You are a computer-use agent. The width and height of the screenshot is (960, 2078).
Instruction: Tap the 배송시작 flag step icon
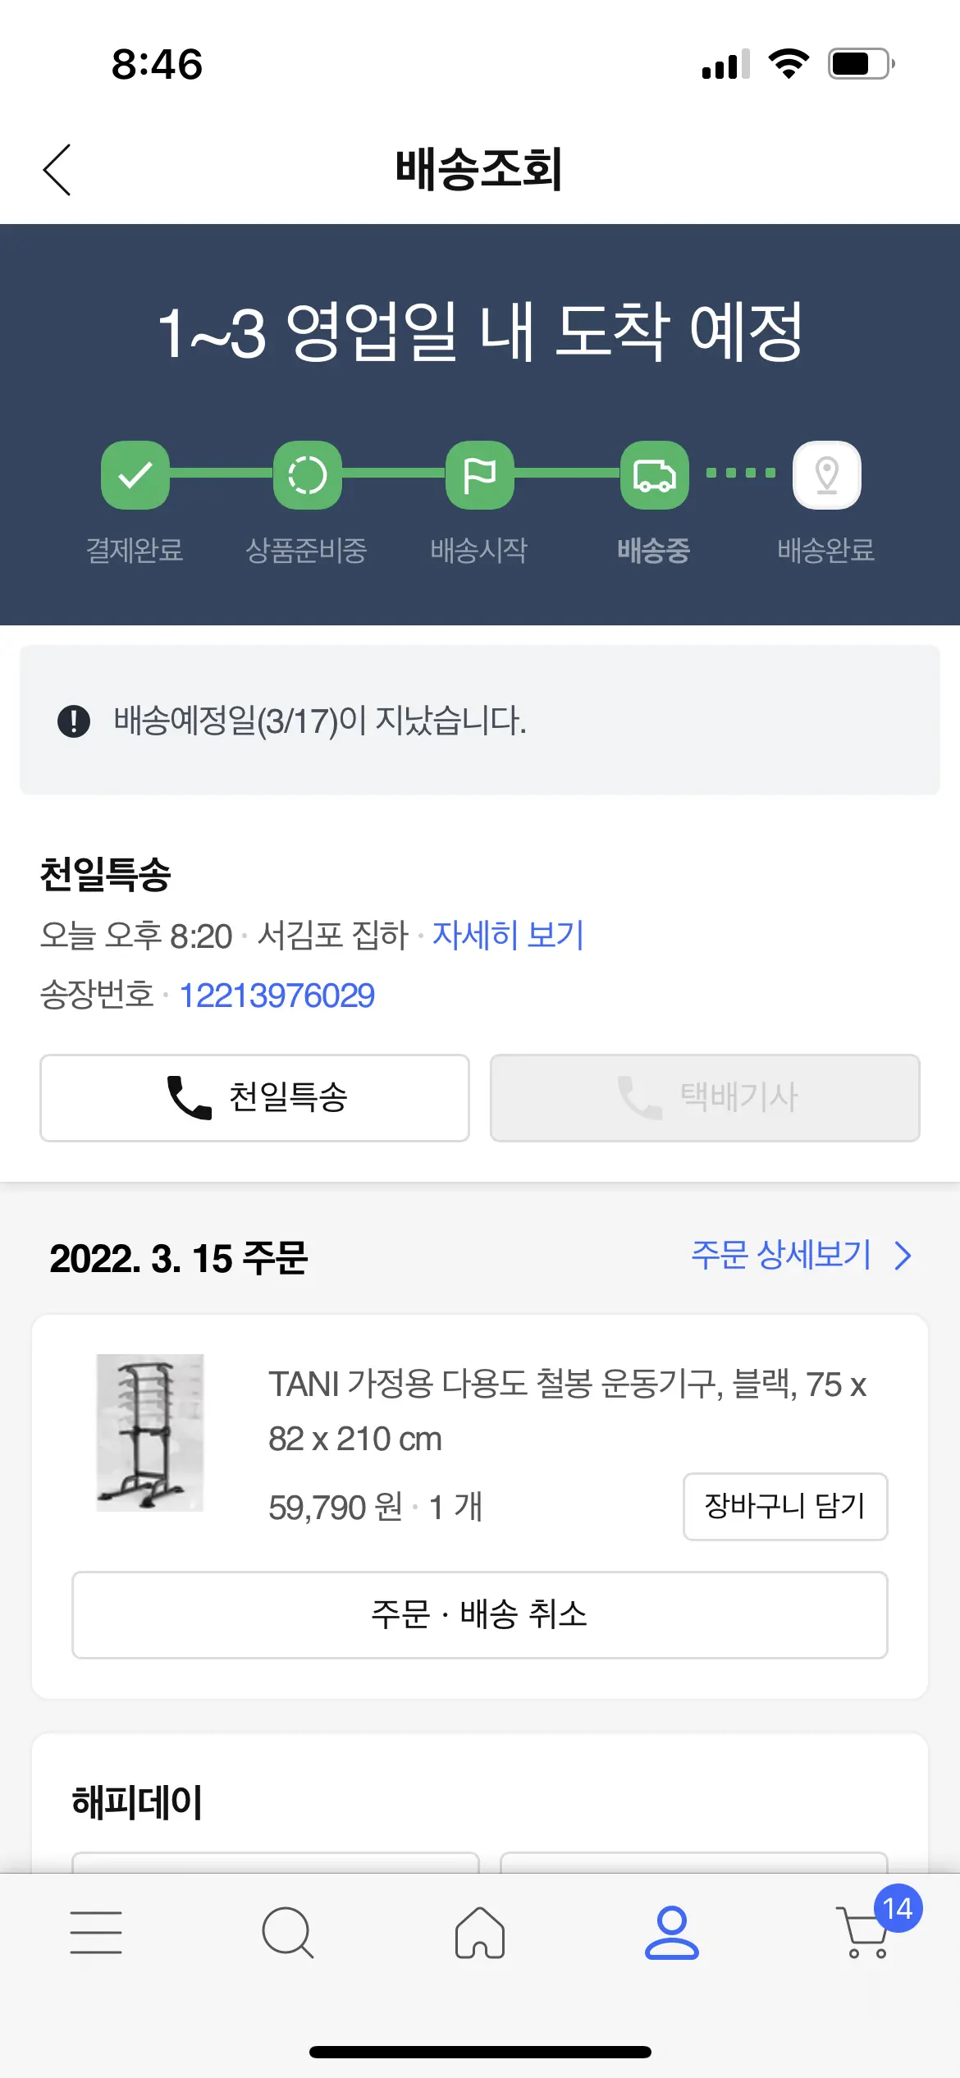480,474
